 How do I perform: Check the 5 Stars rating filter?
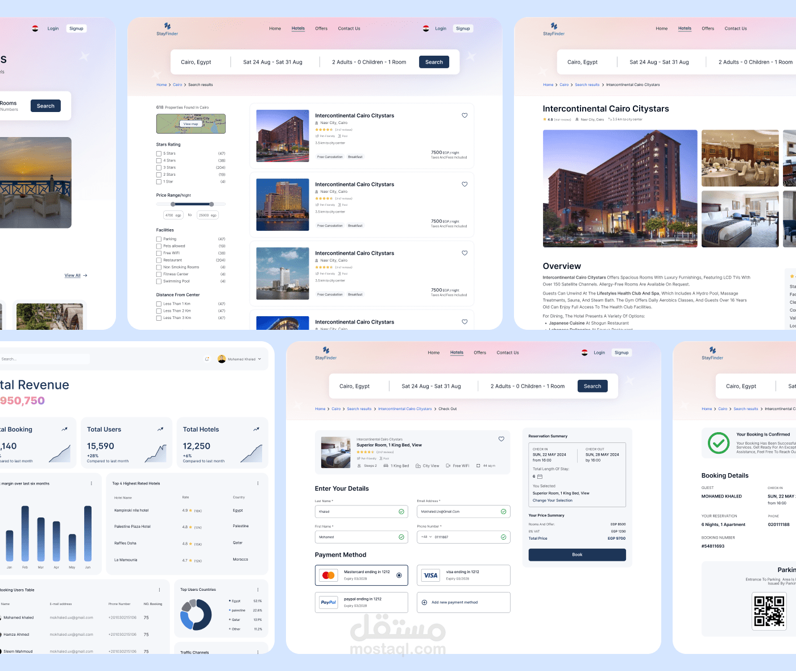click(159, 154)
